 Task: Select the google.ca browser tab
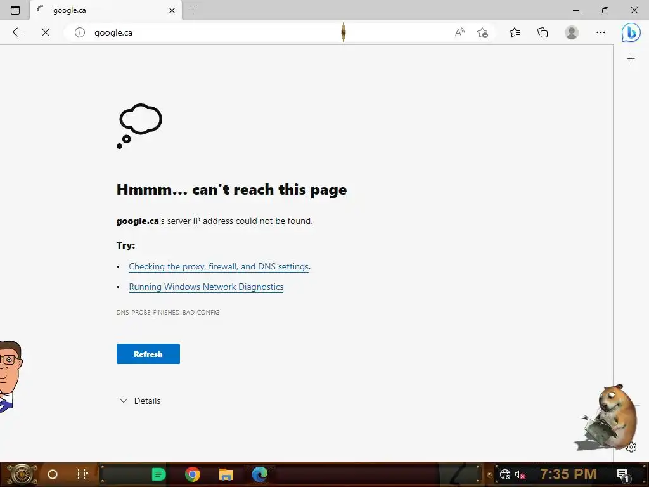pyautogui.click(x=106, y=10)
